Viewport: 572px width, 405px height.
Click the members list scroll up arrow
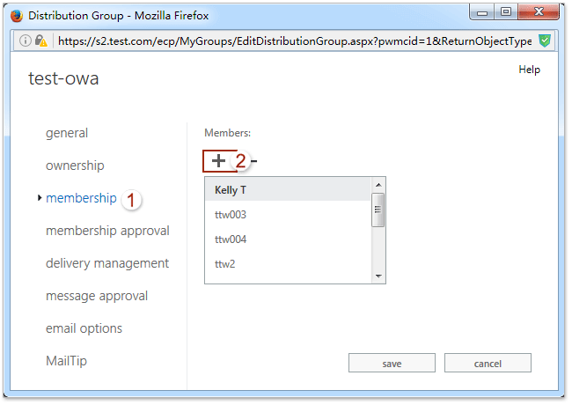coord(378,185)
